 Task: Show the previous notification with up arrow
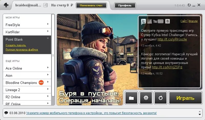pyautogui.click(x=200, y=112)
